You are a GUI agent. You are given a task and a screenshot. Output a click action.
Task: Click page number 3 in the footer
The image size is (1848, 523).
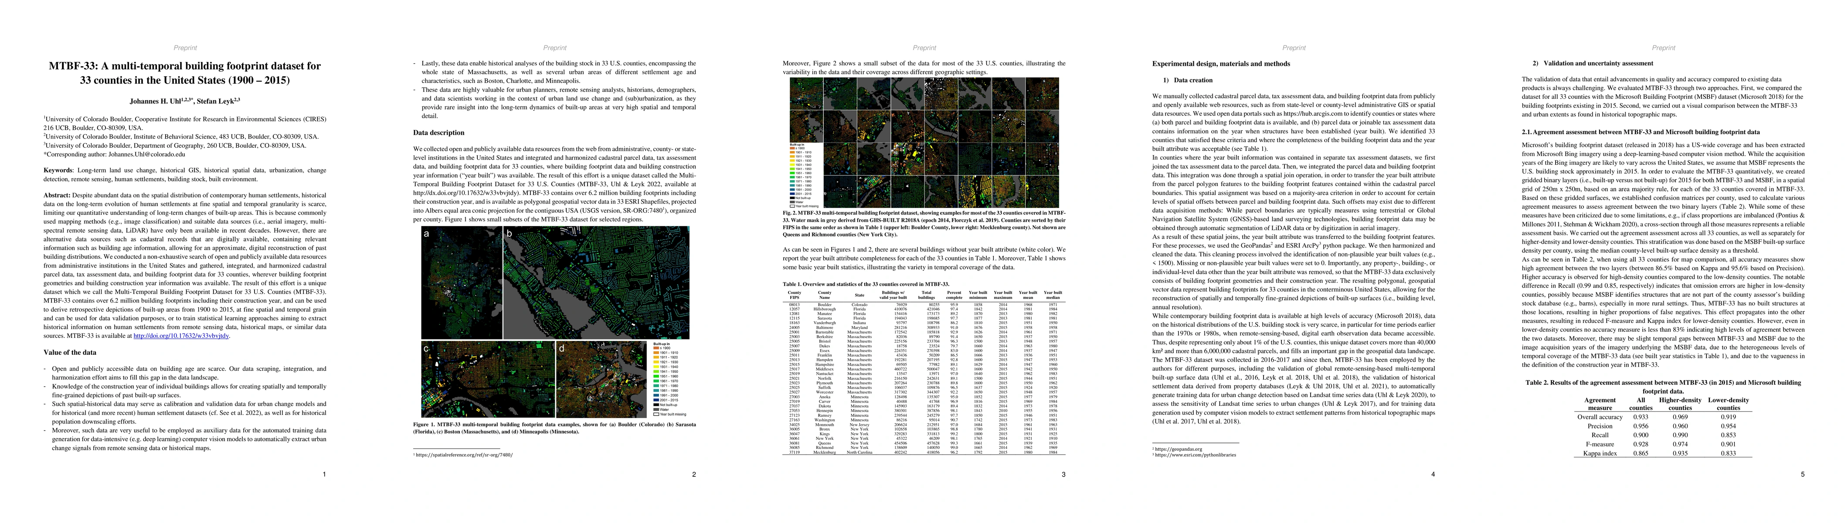[1063, 474]
